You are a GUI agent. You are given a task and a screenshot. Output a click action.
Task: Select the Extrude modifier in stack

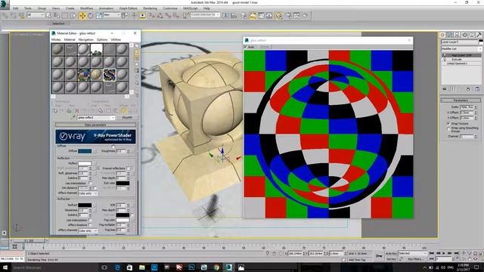[457, 59]
